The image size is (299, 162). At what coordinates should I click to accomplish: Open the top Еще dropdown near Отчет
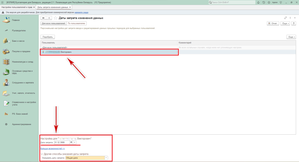pos(285,23)
